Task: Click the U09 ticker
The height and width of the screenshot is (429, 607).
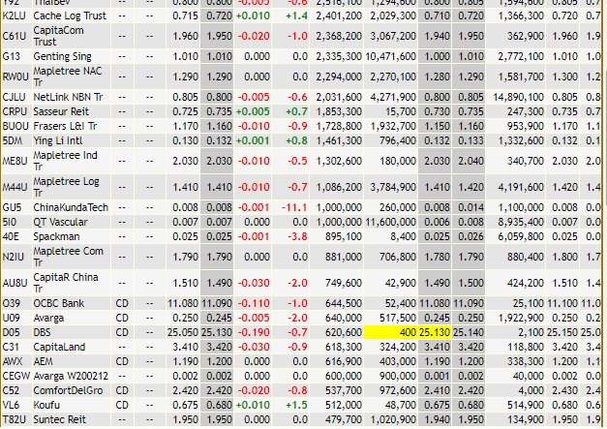Action: (12, 318)
